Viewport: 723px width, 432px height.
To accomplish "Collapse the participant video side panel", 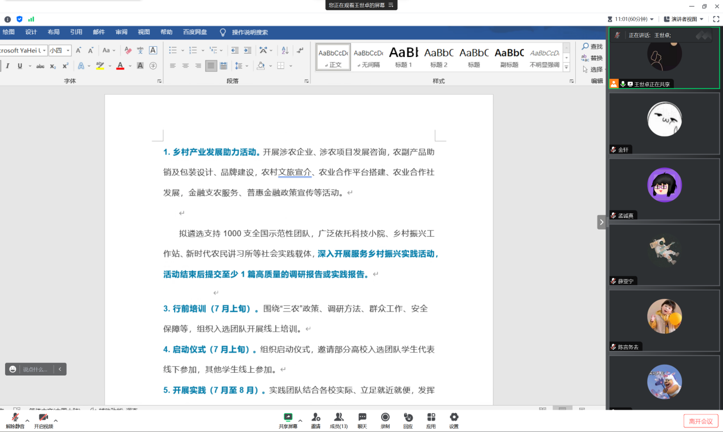I will [601, 222].
